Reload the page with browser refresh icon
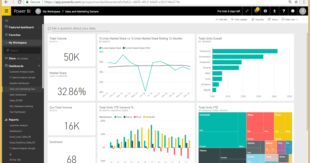Viewport: 310px width, 163px height. coord(20,2)
